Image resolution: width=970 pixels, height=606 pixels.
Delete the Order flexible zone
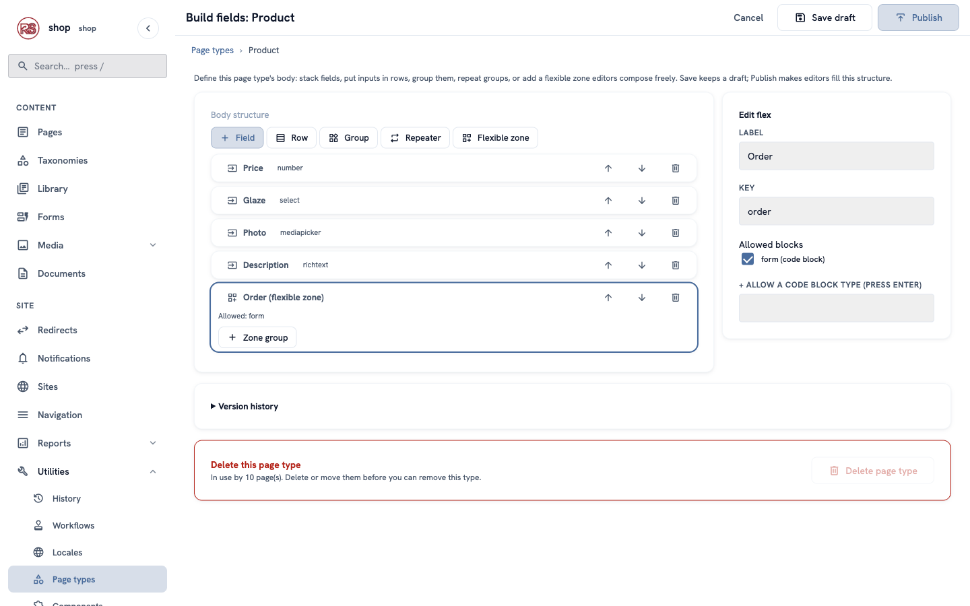[676, 298]
